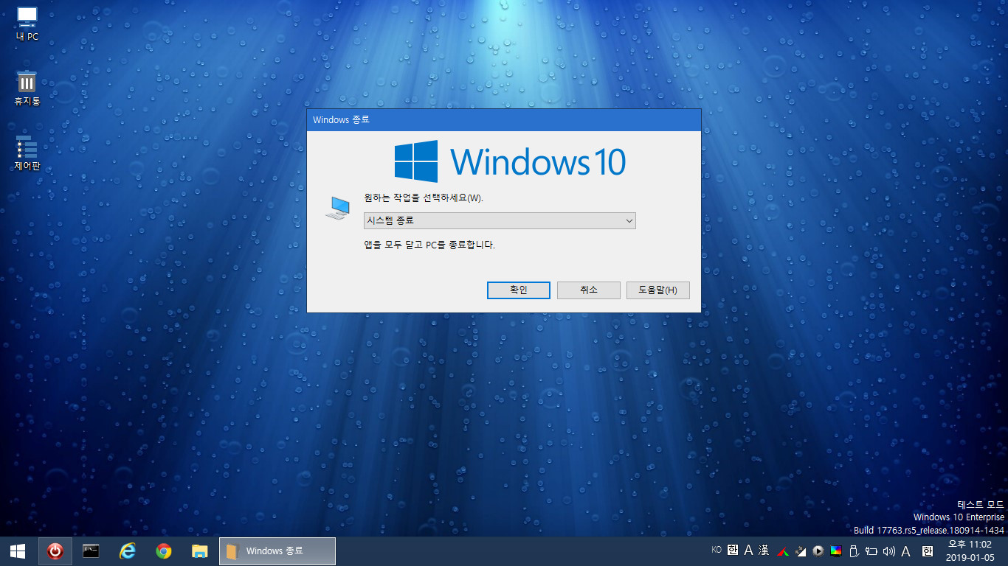The image size is (1008, 566).
Task: Click the red power button taskbar icon
Action: (55, 551)
